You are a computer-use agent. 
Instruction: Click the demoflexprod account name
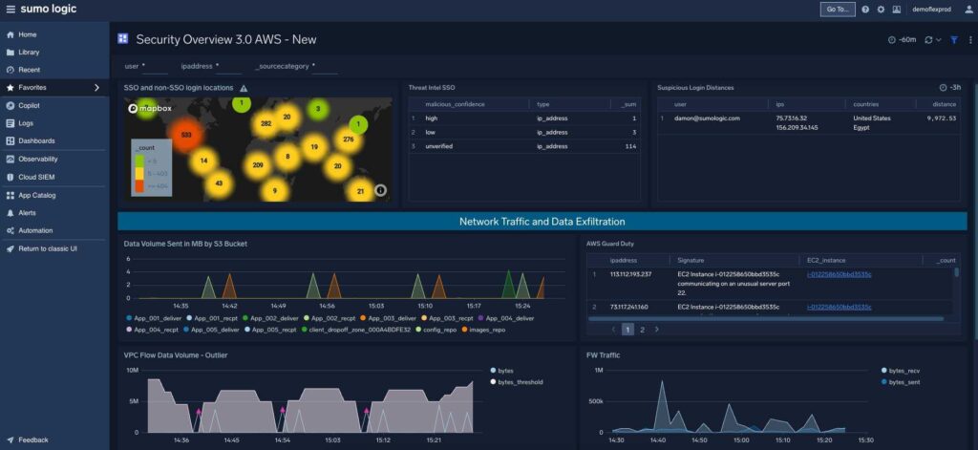[931, 10]
